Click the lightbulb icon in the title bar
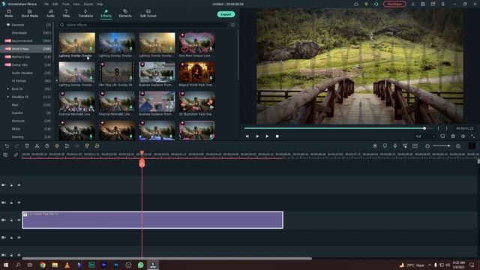 [x=366, y=4]
